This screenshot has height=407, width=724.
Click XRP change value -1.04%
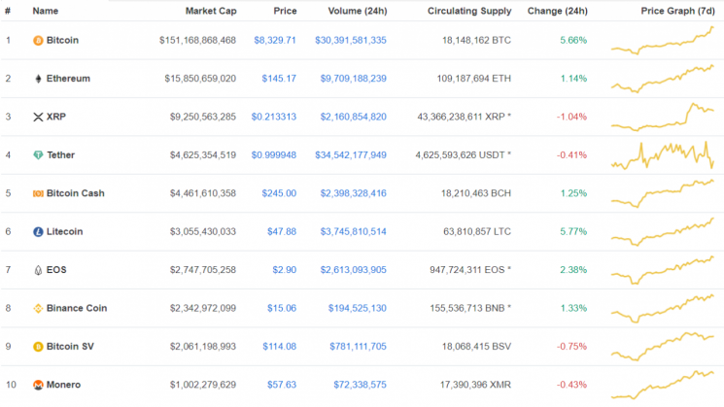click(x=571, y=118)
